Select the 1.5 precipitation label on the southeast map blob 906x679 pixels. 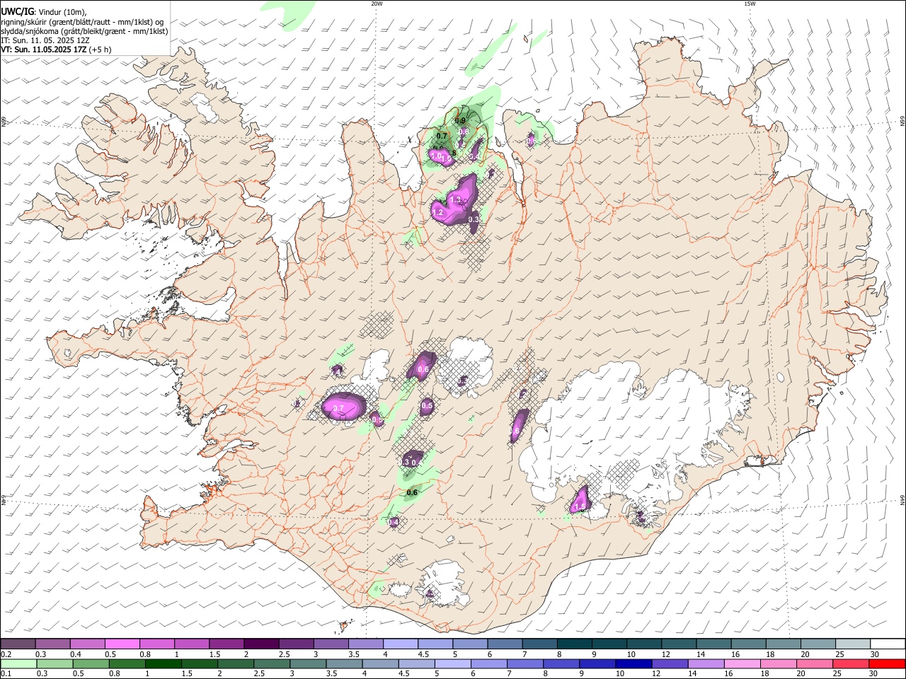coord(580,506)
